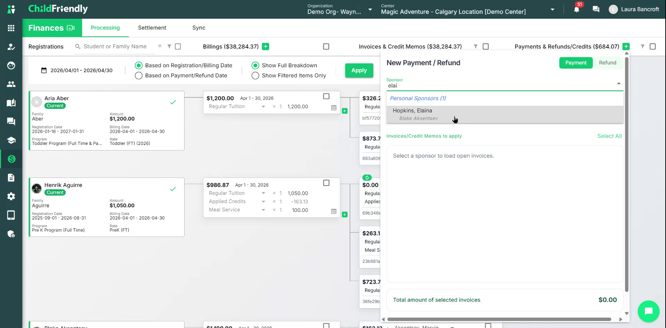Open the Meal Service dropdown
The height and width of the screenshot is (328, 666).
coord(263,210)
